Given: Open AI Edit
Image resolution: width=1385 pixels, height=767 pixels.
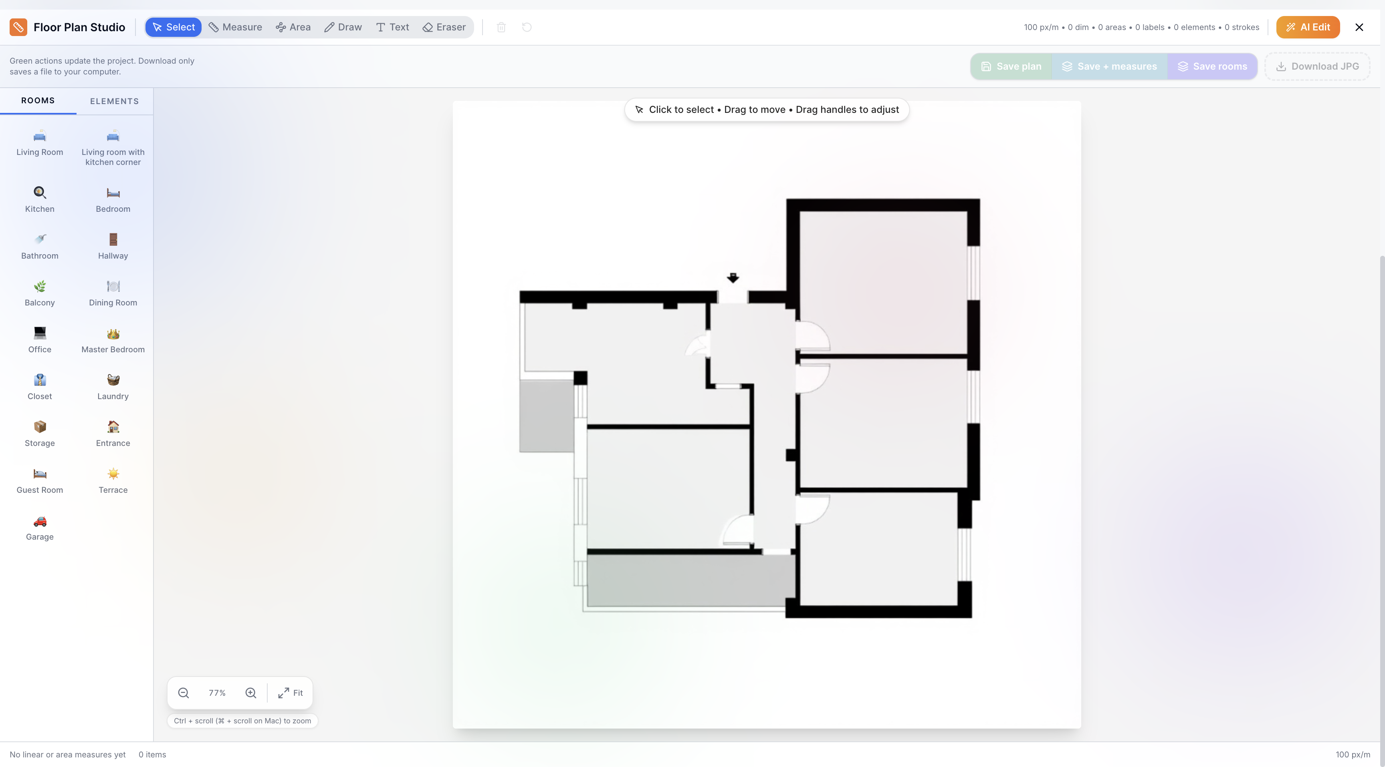Looking at the screenshot, I should point(1308,27).
